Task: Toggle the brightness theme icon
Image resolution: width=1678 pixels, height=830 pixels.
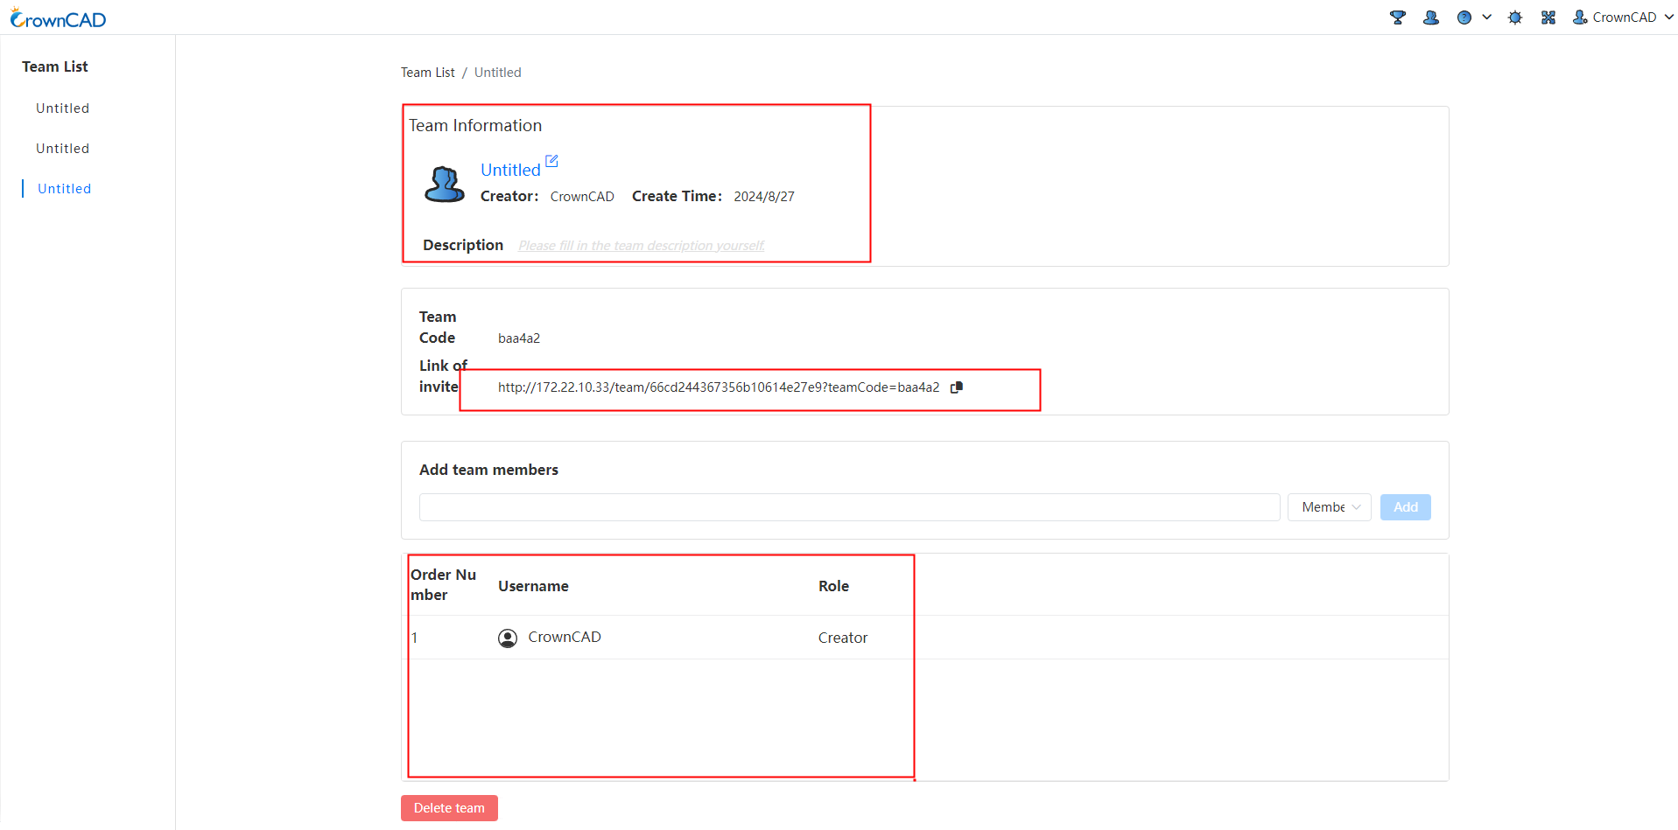Action: tap(1515, 17)
